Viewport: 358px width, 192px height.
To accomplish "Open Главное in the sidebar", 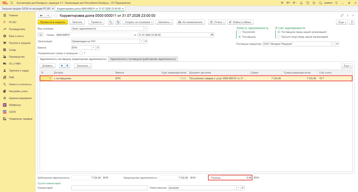I will pos(13,15).
